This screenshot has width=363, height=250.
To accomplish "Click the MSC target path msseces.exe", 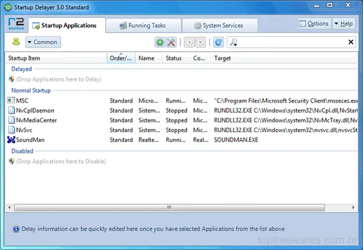I will point(286,101).
